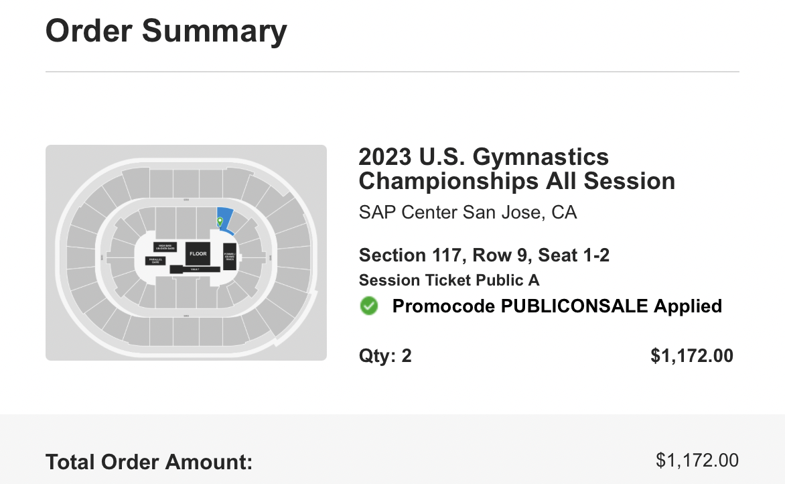Screen dimensions: 785x484
Task: Click the Pommel/Beams/Rings apparatus block
Action: click(x=230, y=257)
